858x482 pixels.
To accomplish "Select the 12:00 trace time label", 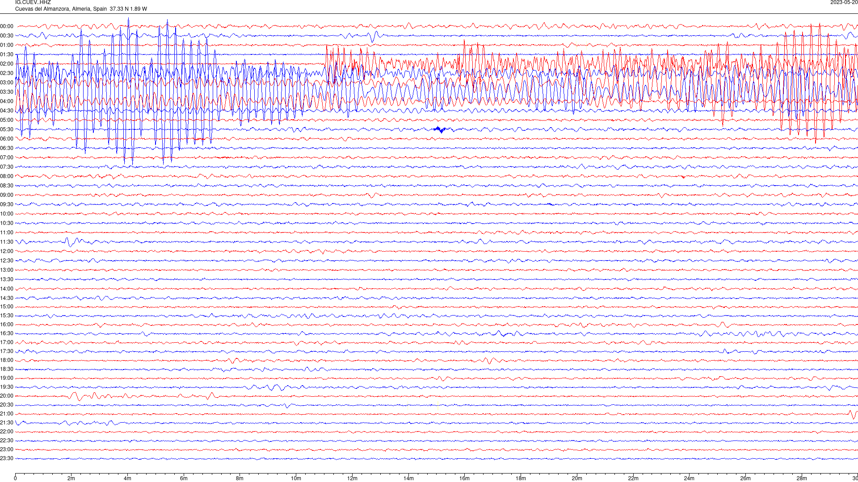I will (x=7, y=251).
